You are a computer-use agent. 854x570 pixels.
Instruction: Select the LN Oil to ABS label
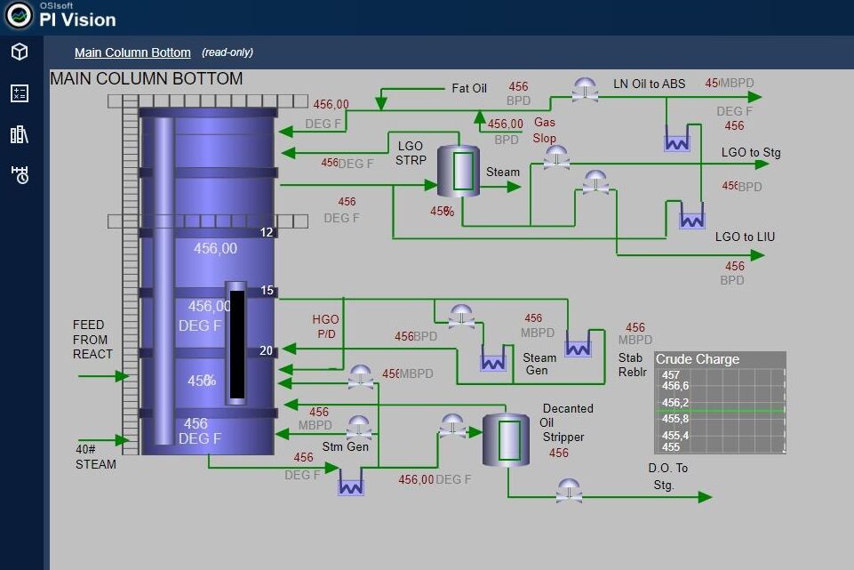click(x=650, y=84)
